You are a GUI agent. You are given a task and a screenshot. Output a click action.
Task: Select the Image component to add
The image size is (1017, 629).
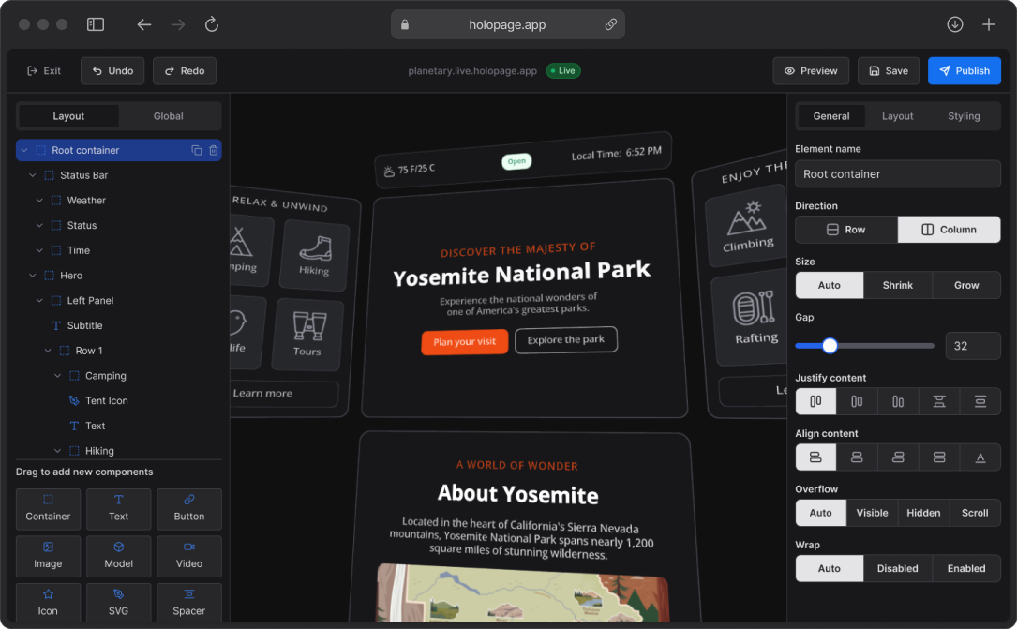coord(48,556)
